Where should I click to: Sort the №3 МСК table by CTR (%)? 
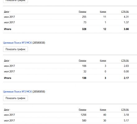pyautogui.click(x=125, y=60)
